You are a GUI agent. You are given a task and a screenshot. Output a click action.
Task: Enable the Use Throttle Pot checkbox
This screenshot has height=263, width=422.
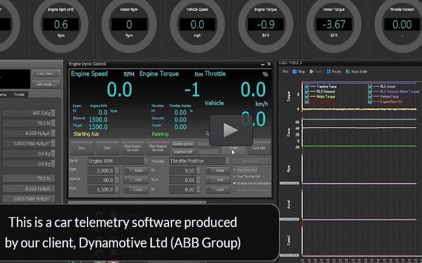[235, 177]
